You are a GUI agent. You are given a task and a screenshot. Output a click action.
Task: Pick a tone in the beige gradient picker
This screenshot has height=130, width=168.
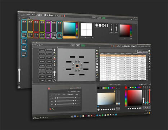(x=106, y=99)
